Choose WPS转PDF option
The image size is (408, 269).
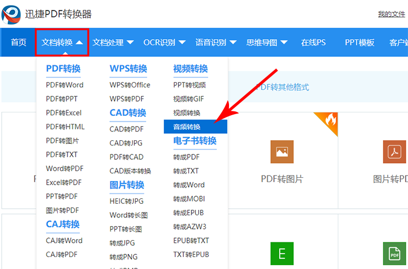coord(127,99)
